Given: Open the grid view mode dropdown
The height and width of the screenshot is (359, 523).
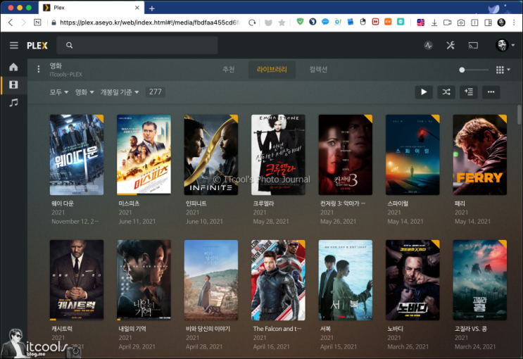Looking at the screenshot, I should [x=503, y=70].
